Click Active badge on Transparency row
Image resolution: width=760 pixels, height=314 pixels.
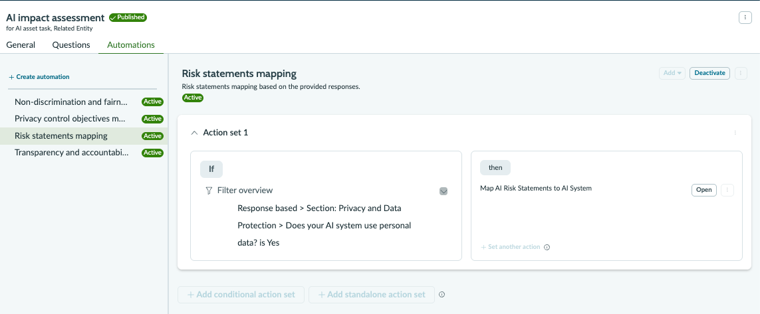(152, 153)
